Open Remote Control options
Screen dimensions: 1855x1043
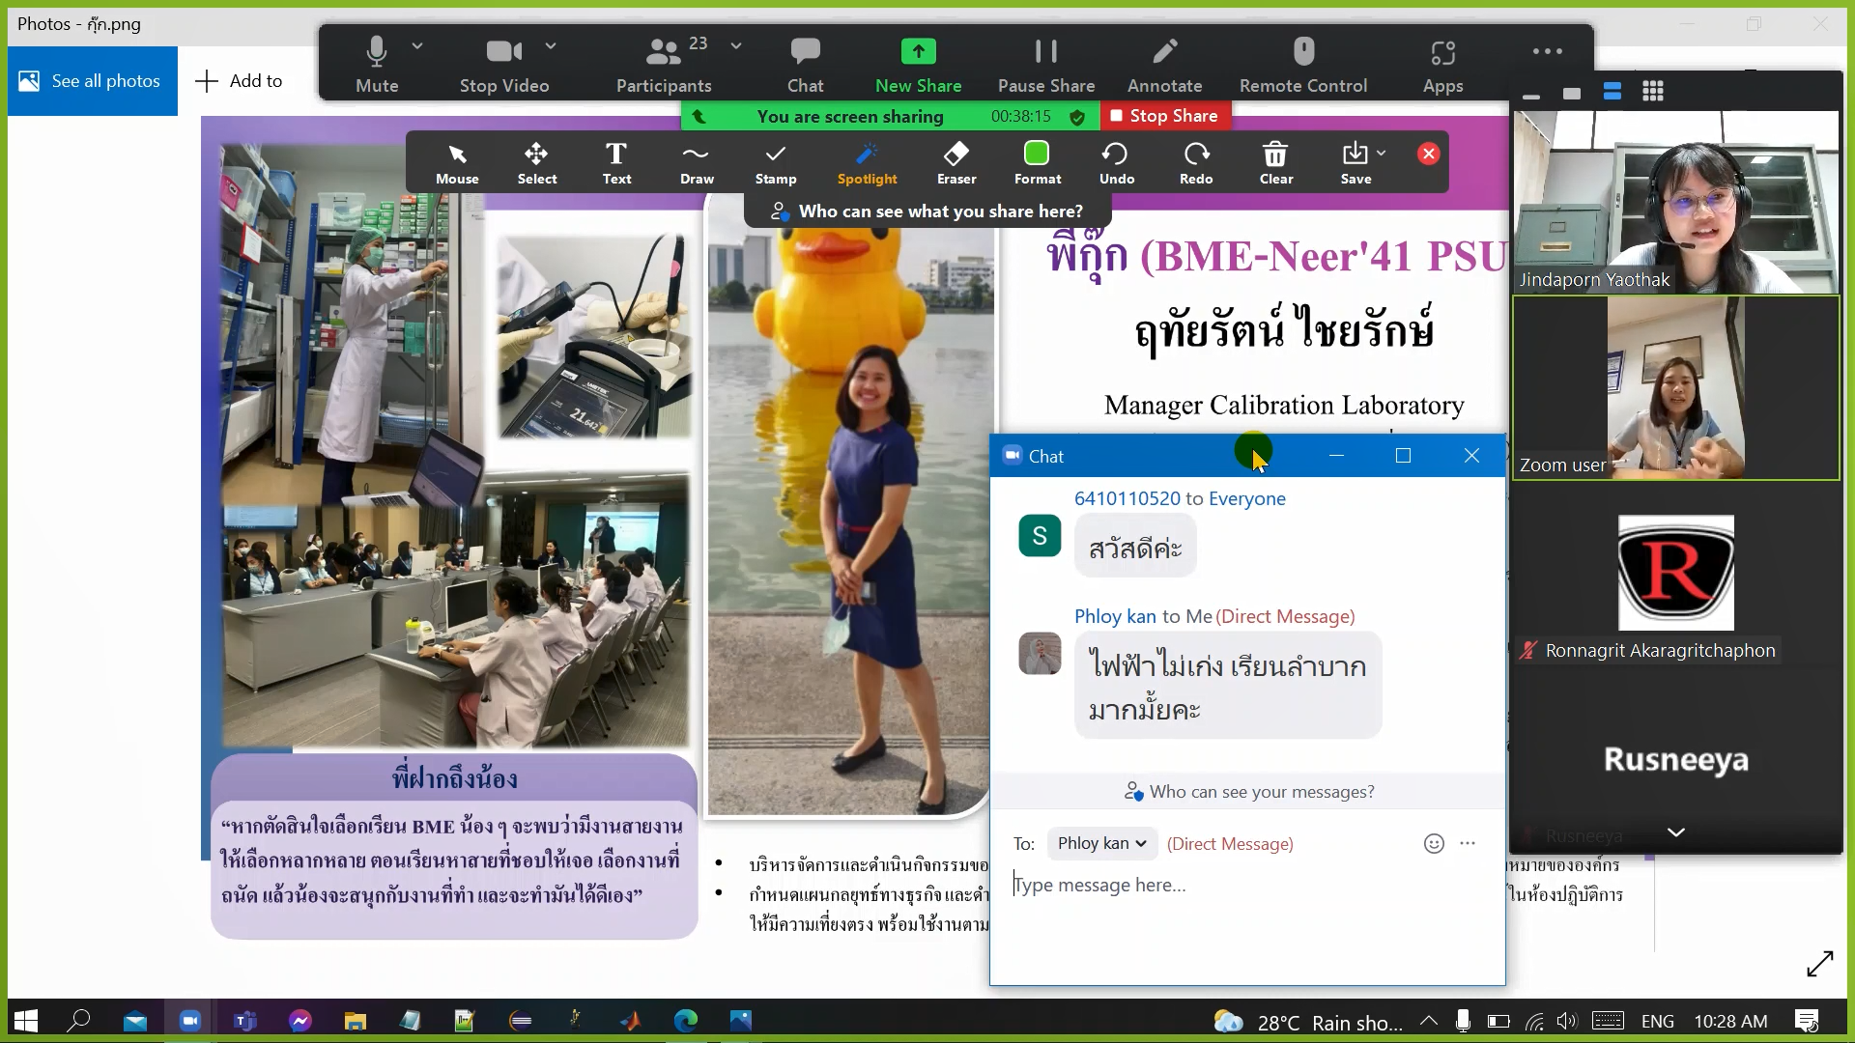pyautogui.click(x=1303, y=65)
